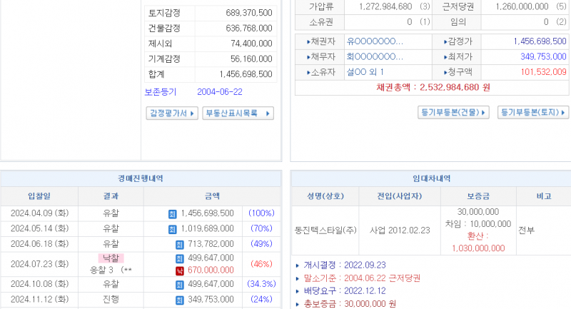Image resolution: width=571 pixels, height=309 pixels.
Task: Open 등기부등본(건물) building registry
Action: [x=454, y=112]
